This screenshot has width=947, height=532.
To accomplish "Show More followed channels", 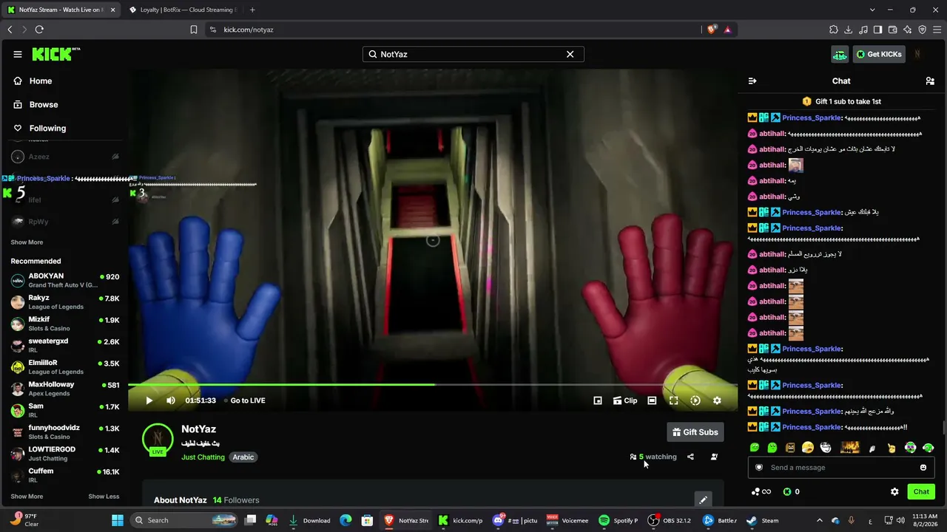I will 27,242.
